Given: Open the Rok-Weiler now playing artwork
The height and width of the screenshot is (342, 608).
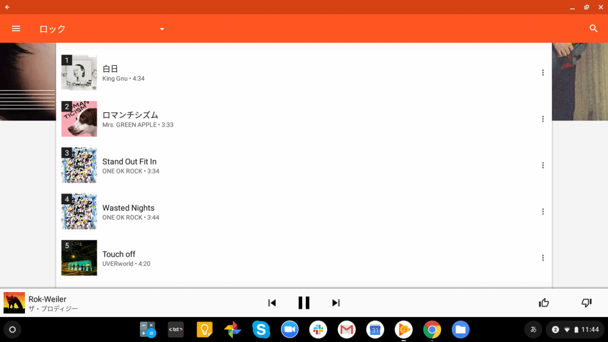Looking at the screenshot, I should tap(14, 303).
